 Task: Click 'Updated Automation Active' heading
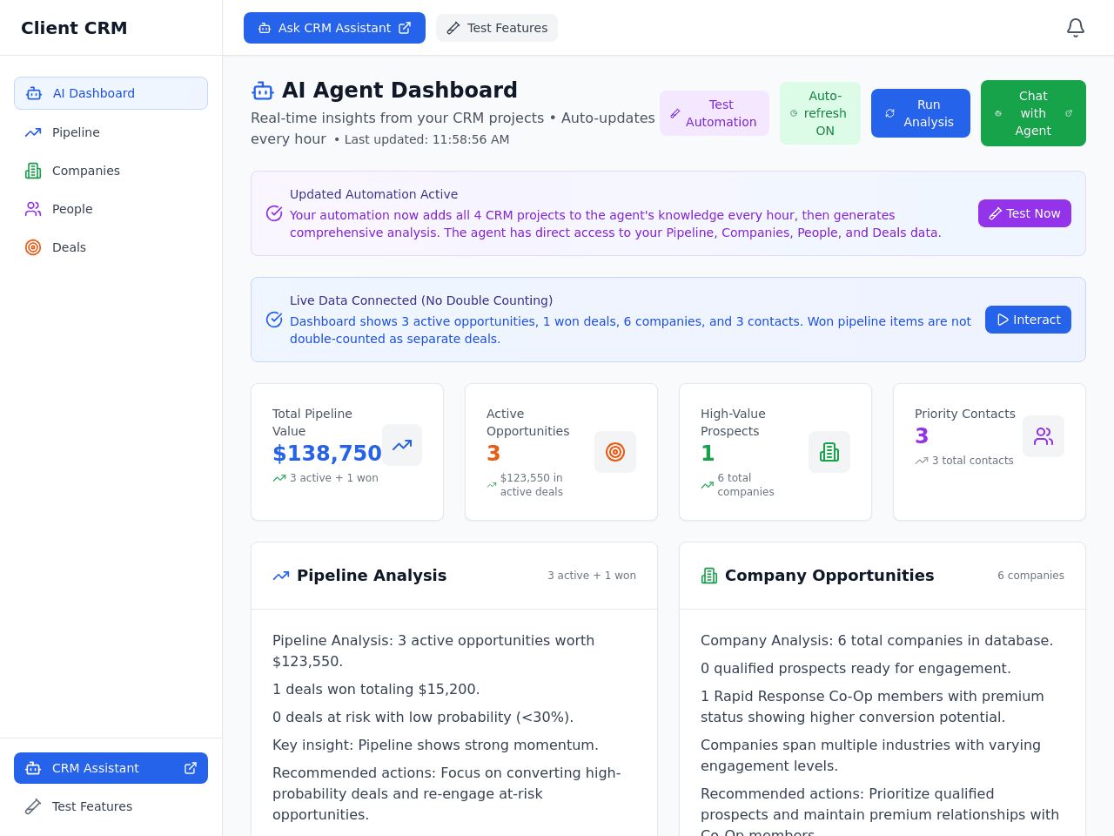373,194
